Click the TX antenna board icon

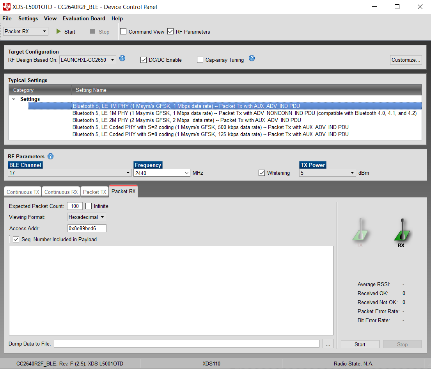[x=360, y=232]
